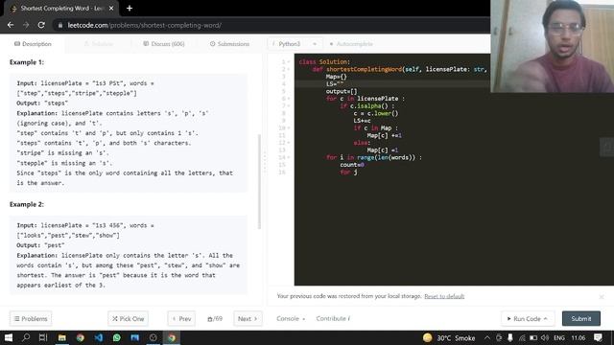Close the Shortest Completing Word tab

[x=111, y=8]
